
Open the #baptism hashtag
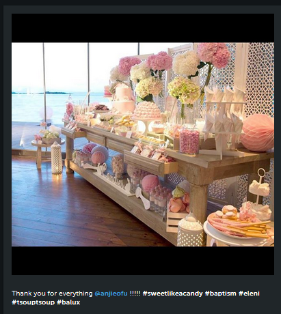[221, 294]
